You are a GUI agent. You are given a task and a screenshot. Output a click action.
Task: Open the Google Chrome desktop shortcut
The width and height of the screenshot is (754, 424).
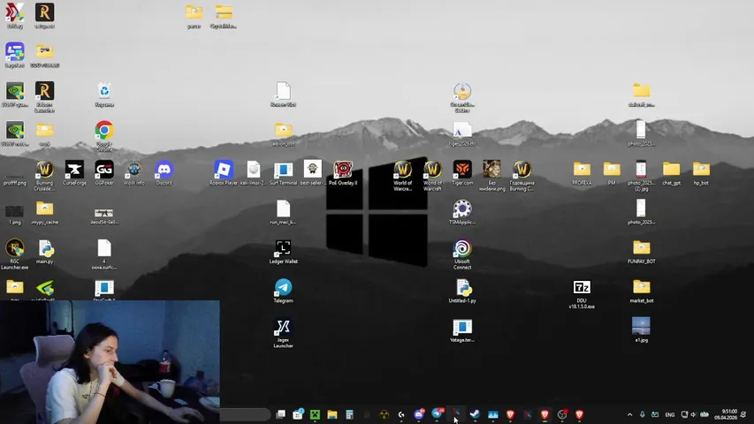104,135
